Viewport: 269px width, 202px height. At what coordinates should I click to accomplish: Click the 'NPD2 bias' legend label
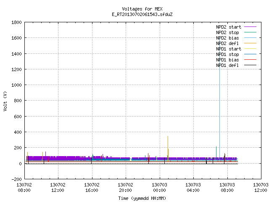227,38
